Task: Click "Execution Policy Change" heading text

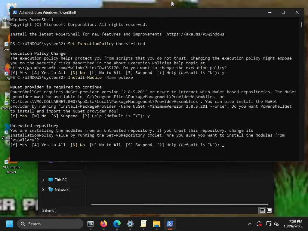Action: (x=38, y=54)
